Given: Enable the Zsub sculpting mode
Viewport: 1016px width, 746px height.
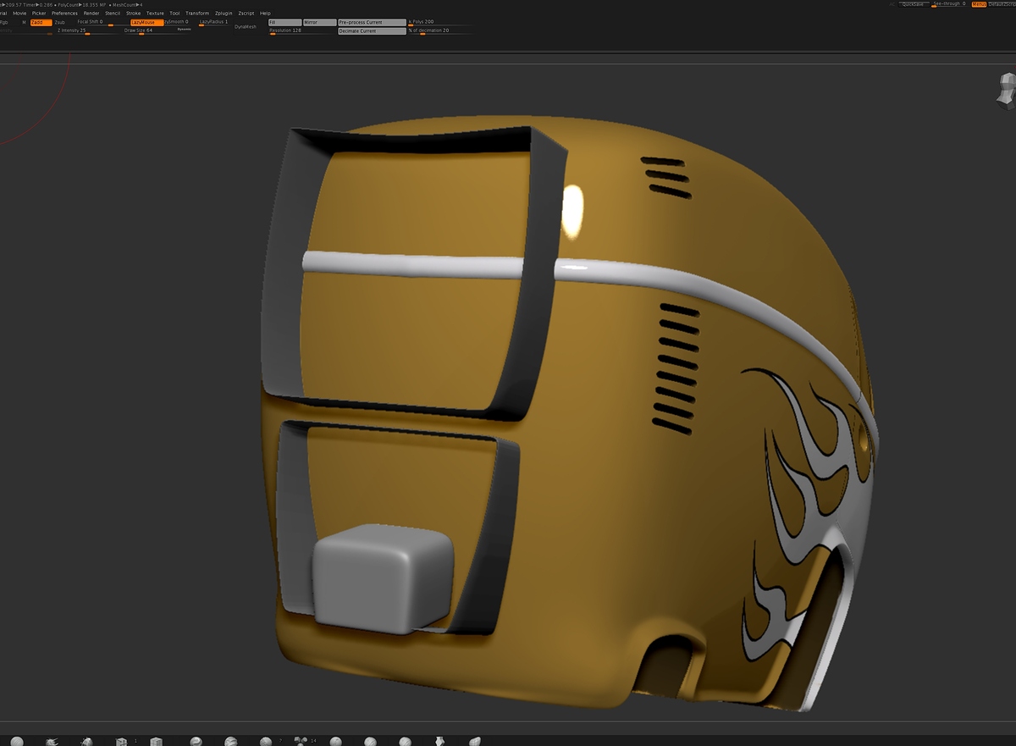Looking at the screenshot, I should point(59,22).
